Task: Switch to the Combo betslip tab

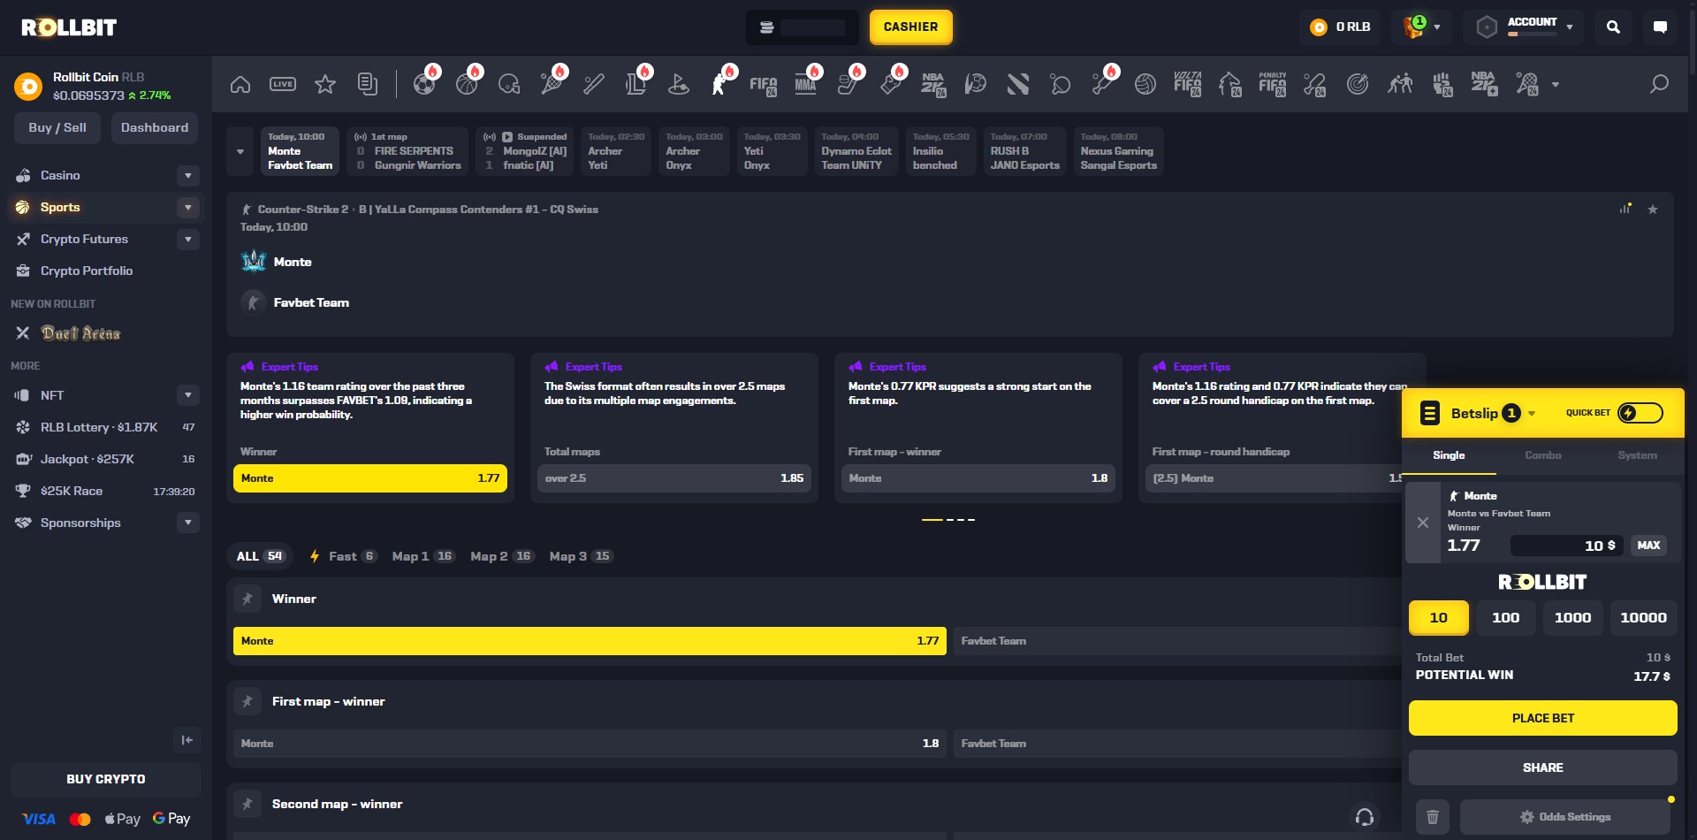Action: pyautogui.click(x=1543, y=455)
